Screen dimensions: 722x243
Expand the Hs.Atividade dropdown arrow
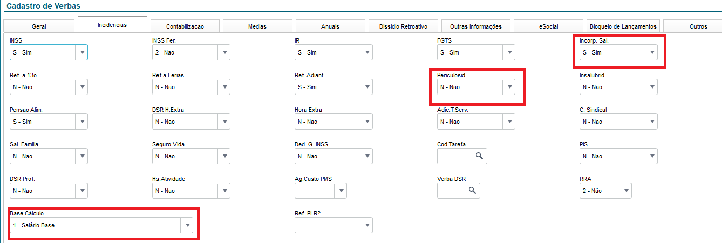224,191
